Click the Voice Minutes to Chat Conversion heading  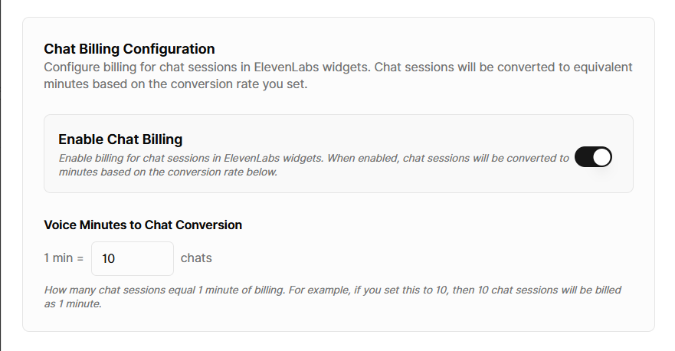143,225
